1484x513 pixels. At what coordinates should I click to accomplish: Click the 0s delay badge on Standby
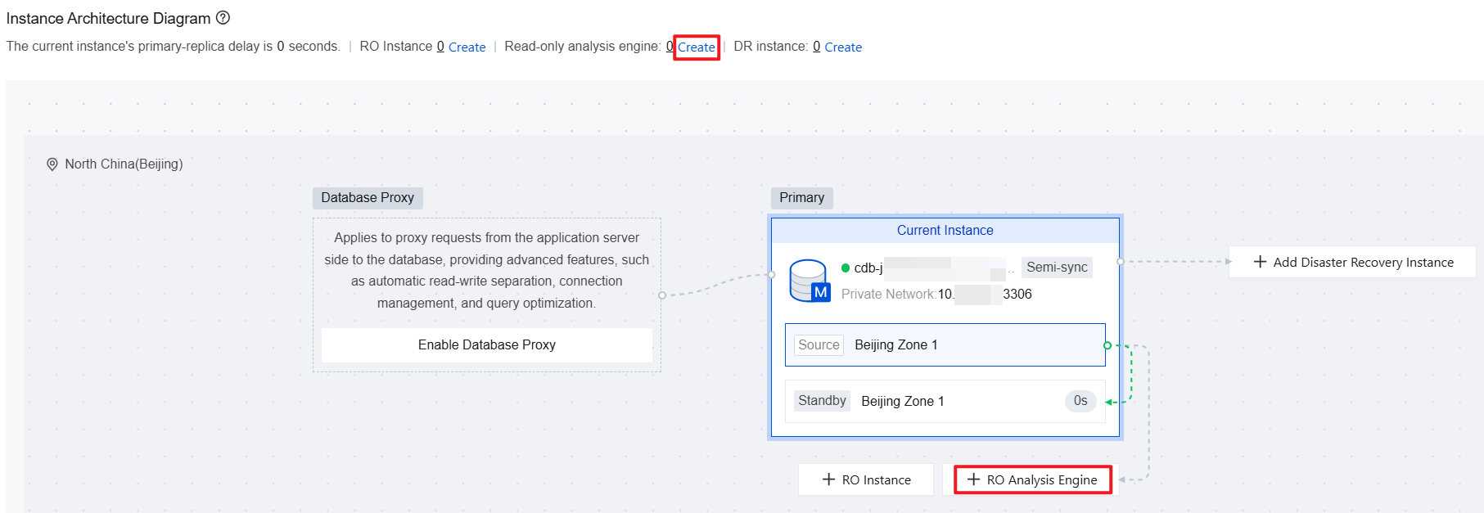point(1080,401)
